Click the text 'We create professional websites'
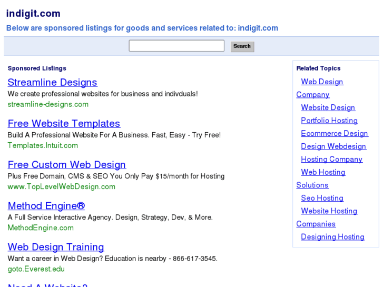The height and width of the screenshot is (287, 383). point(58,94)
